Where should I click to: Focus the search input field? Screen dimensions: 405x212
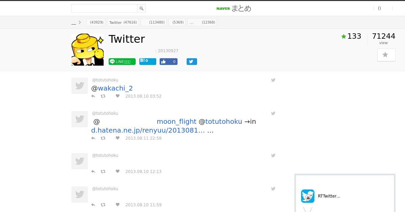[104, 8]
